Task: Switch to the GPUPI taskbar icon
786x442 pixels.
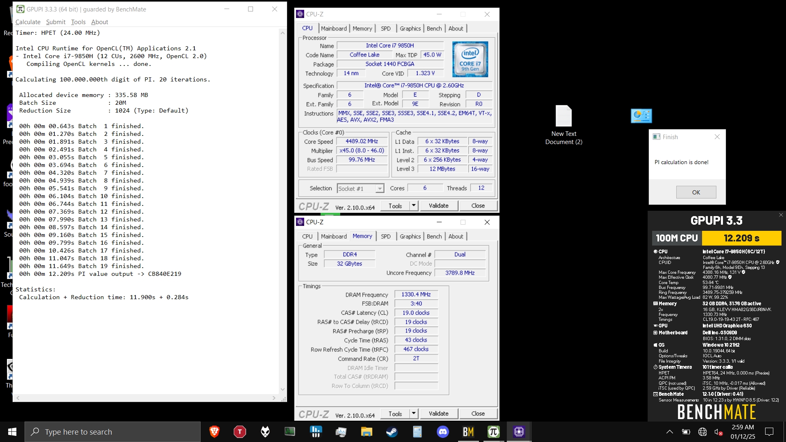Action: point(494,432)
